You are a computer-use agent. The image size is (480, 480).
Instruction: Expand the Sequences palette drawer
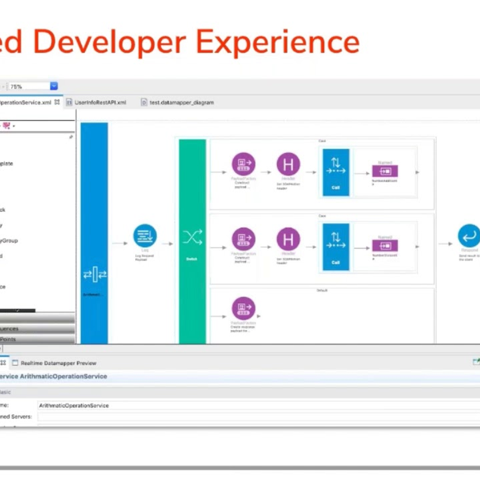pyautogui.click(x=36, y=328)
